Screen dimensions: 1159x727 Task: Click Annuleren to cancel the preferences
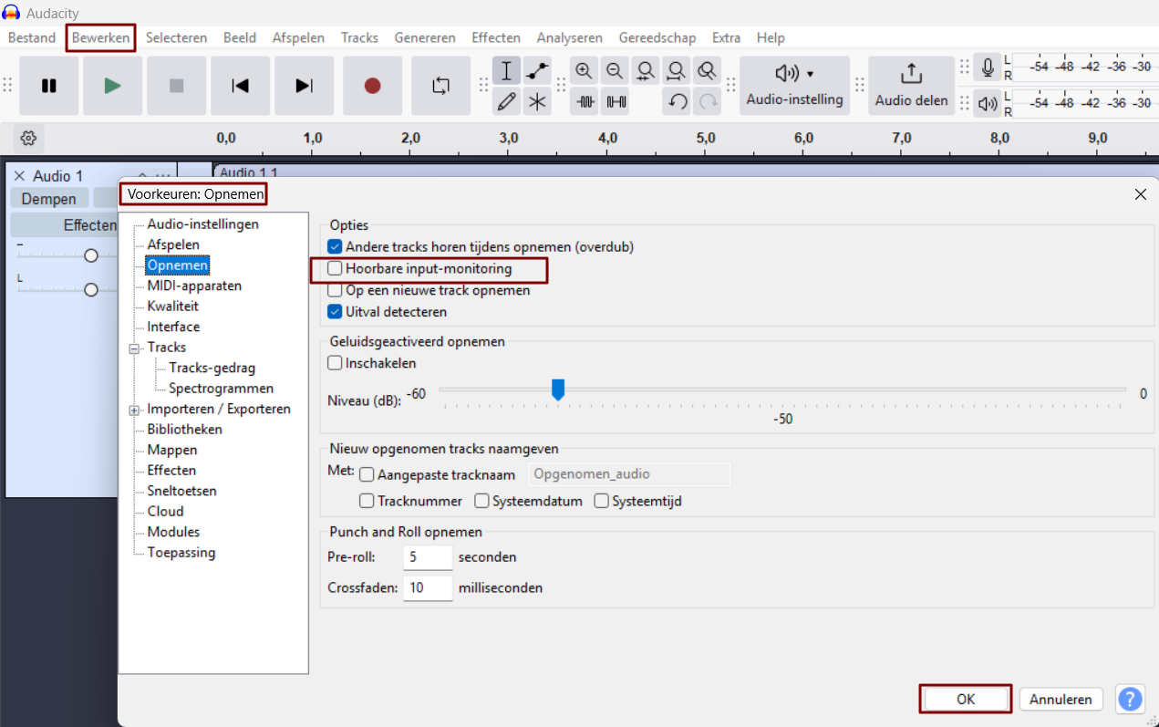[1061, 700]
